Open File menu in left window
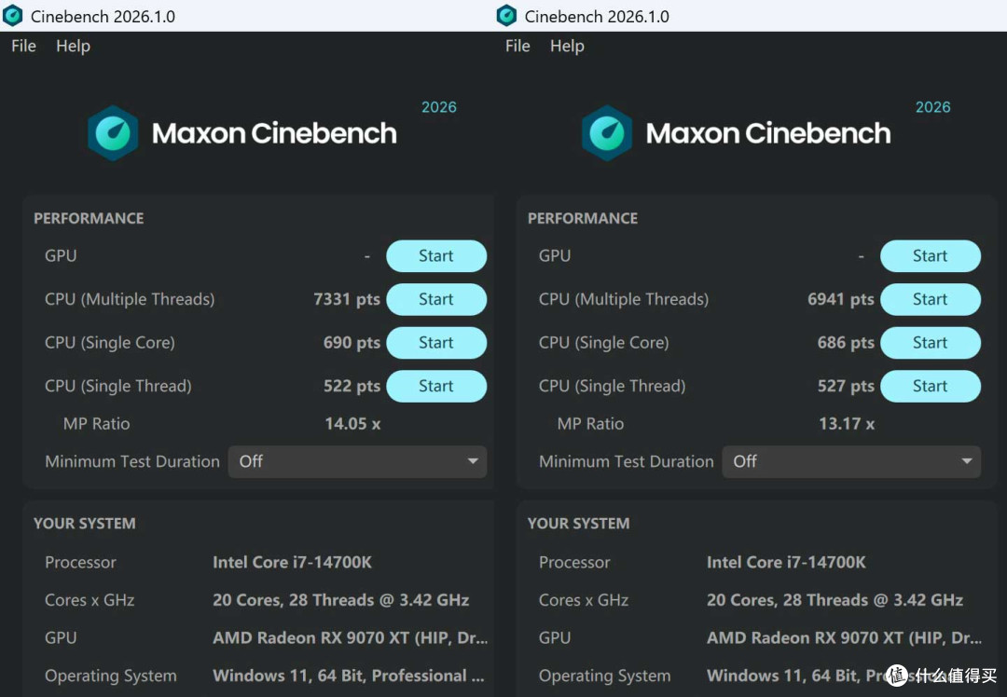 (23, 47)
